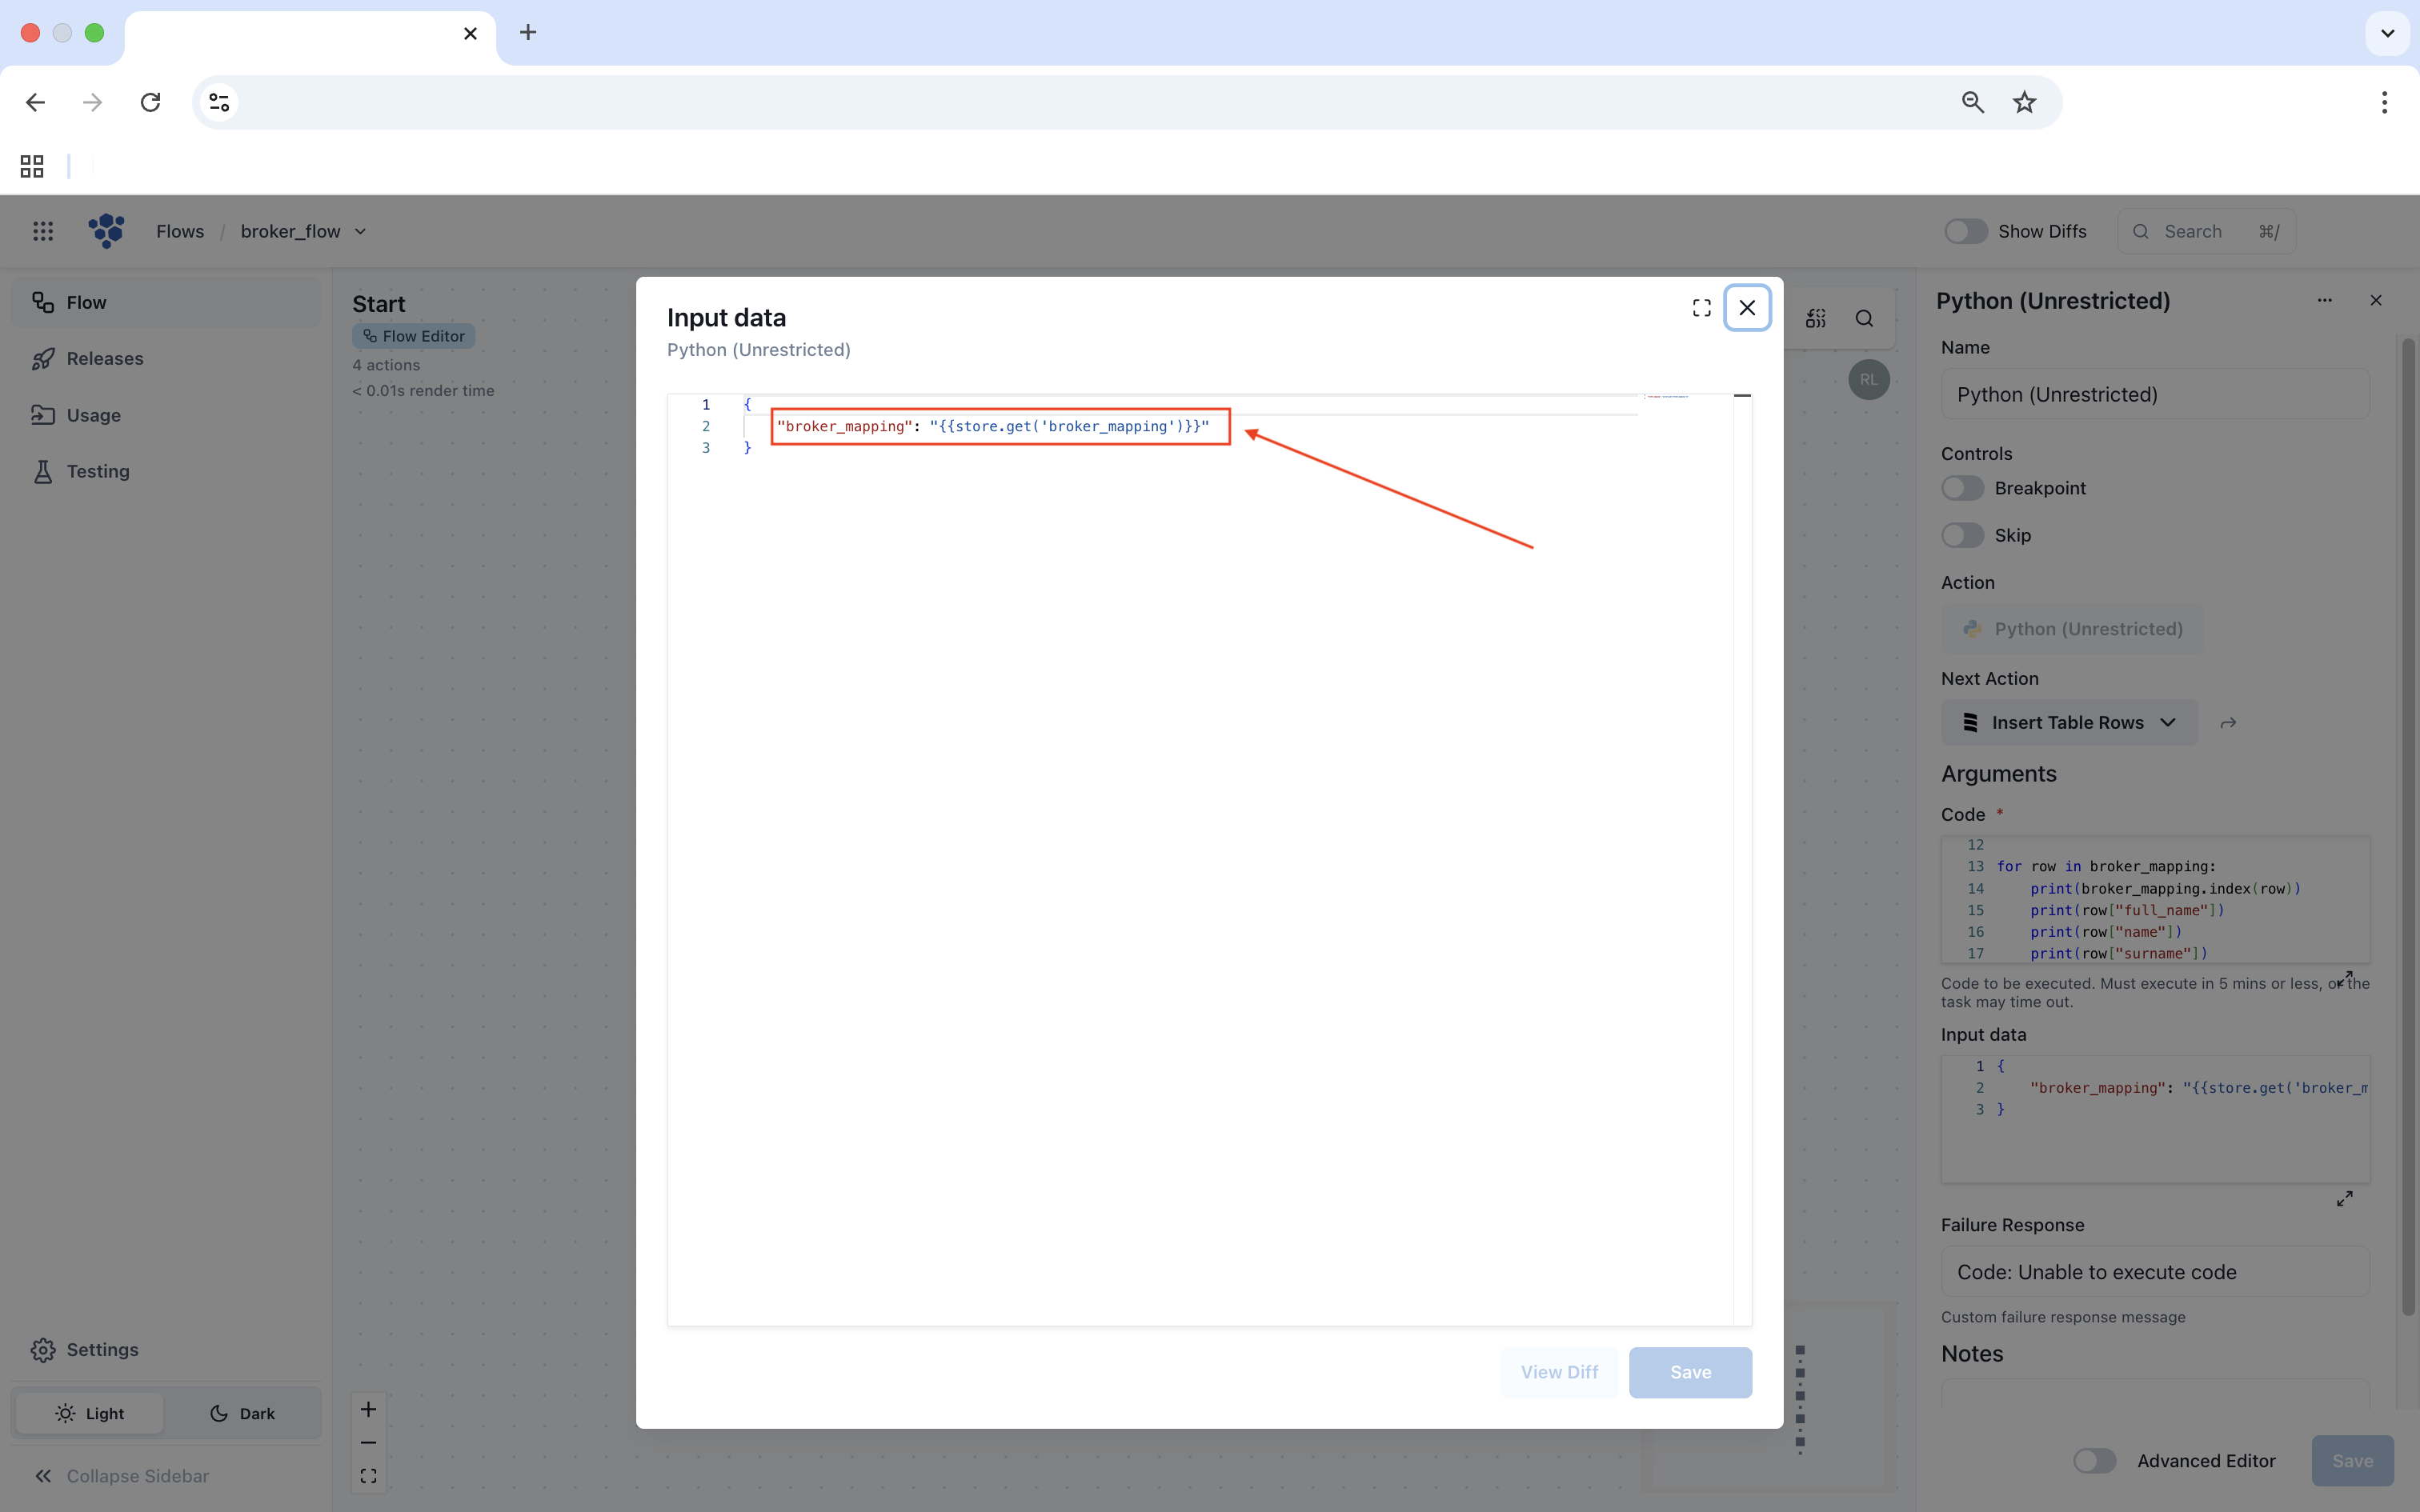Expand Input data dialog to fullscreen
This screenshot has width=2420, height=1512.
click(1701, 308)
